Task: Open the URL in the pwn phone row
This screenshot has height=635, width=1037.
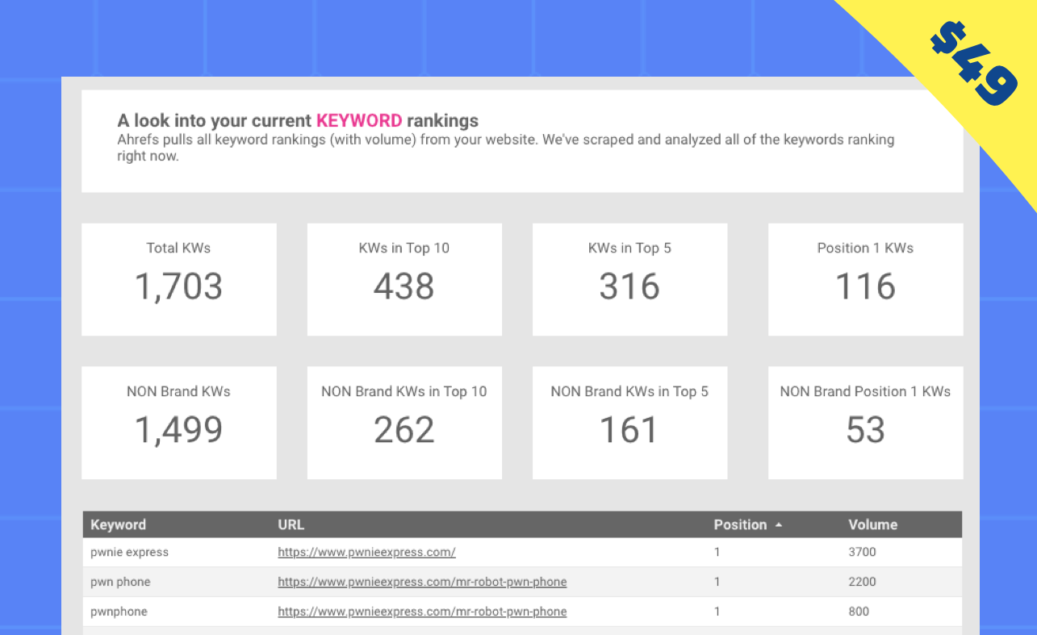Action: [x=422, y=582]
